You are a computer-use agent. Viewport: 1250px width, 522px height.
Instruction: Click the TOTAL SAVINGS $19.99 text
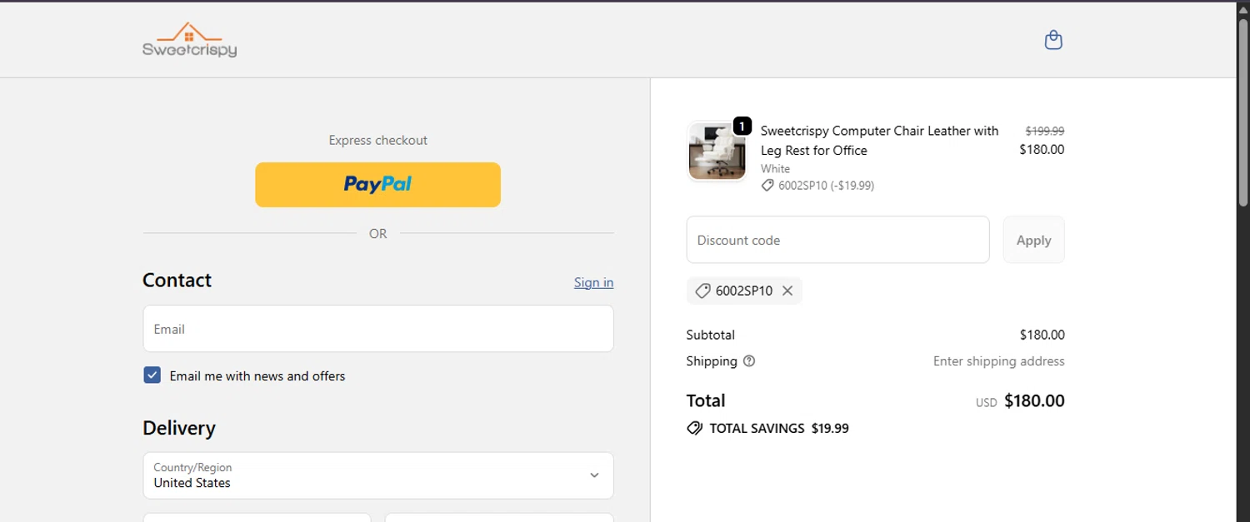(778, 428)
